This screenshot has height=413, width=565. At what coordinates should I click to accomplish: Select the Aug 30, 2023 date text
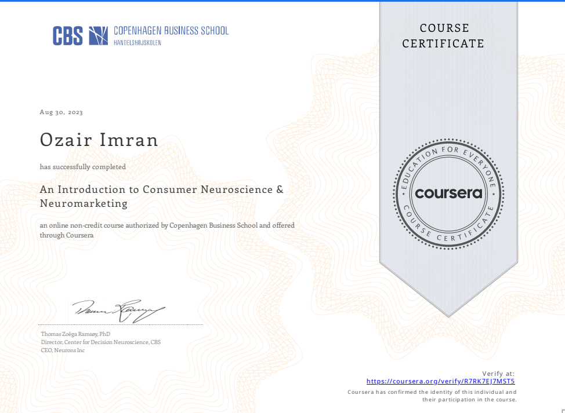[x=61, y=112]
